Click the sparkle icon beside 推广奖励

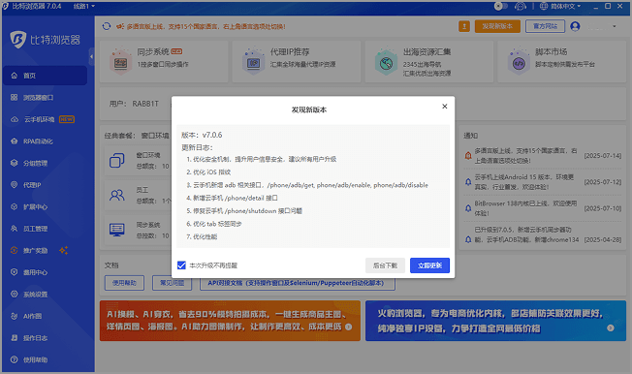click(63, 250)
